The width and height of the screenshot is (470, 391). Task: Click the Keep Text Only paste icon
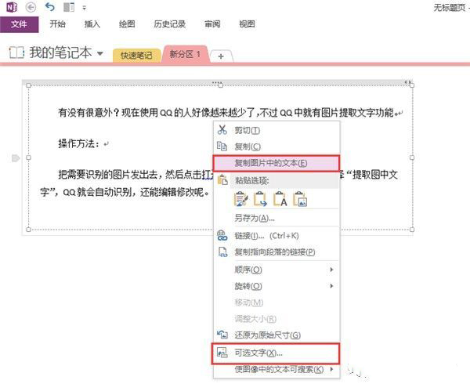point(279,200)
